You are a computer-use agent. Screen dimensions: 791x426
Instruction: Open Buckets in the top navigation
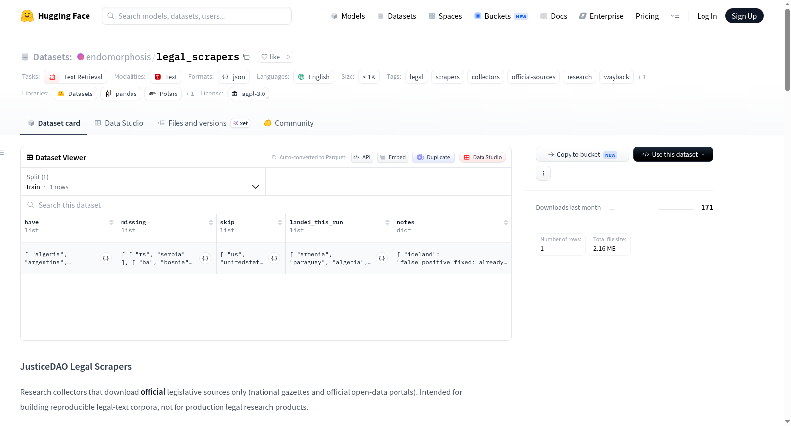pyautogui.click(x=501, y=16)
